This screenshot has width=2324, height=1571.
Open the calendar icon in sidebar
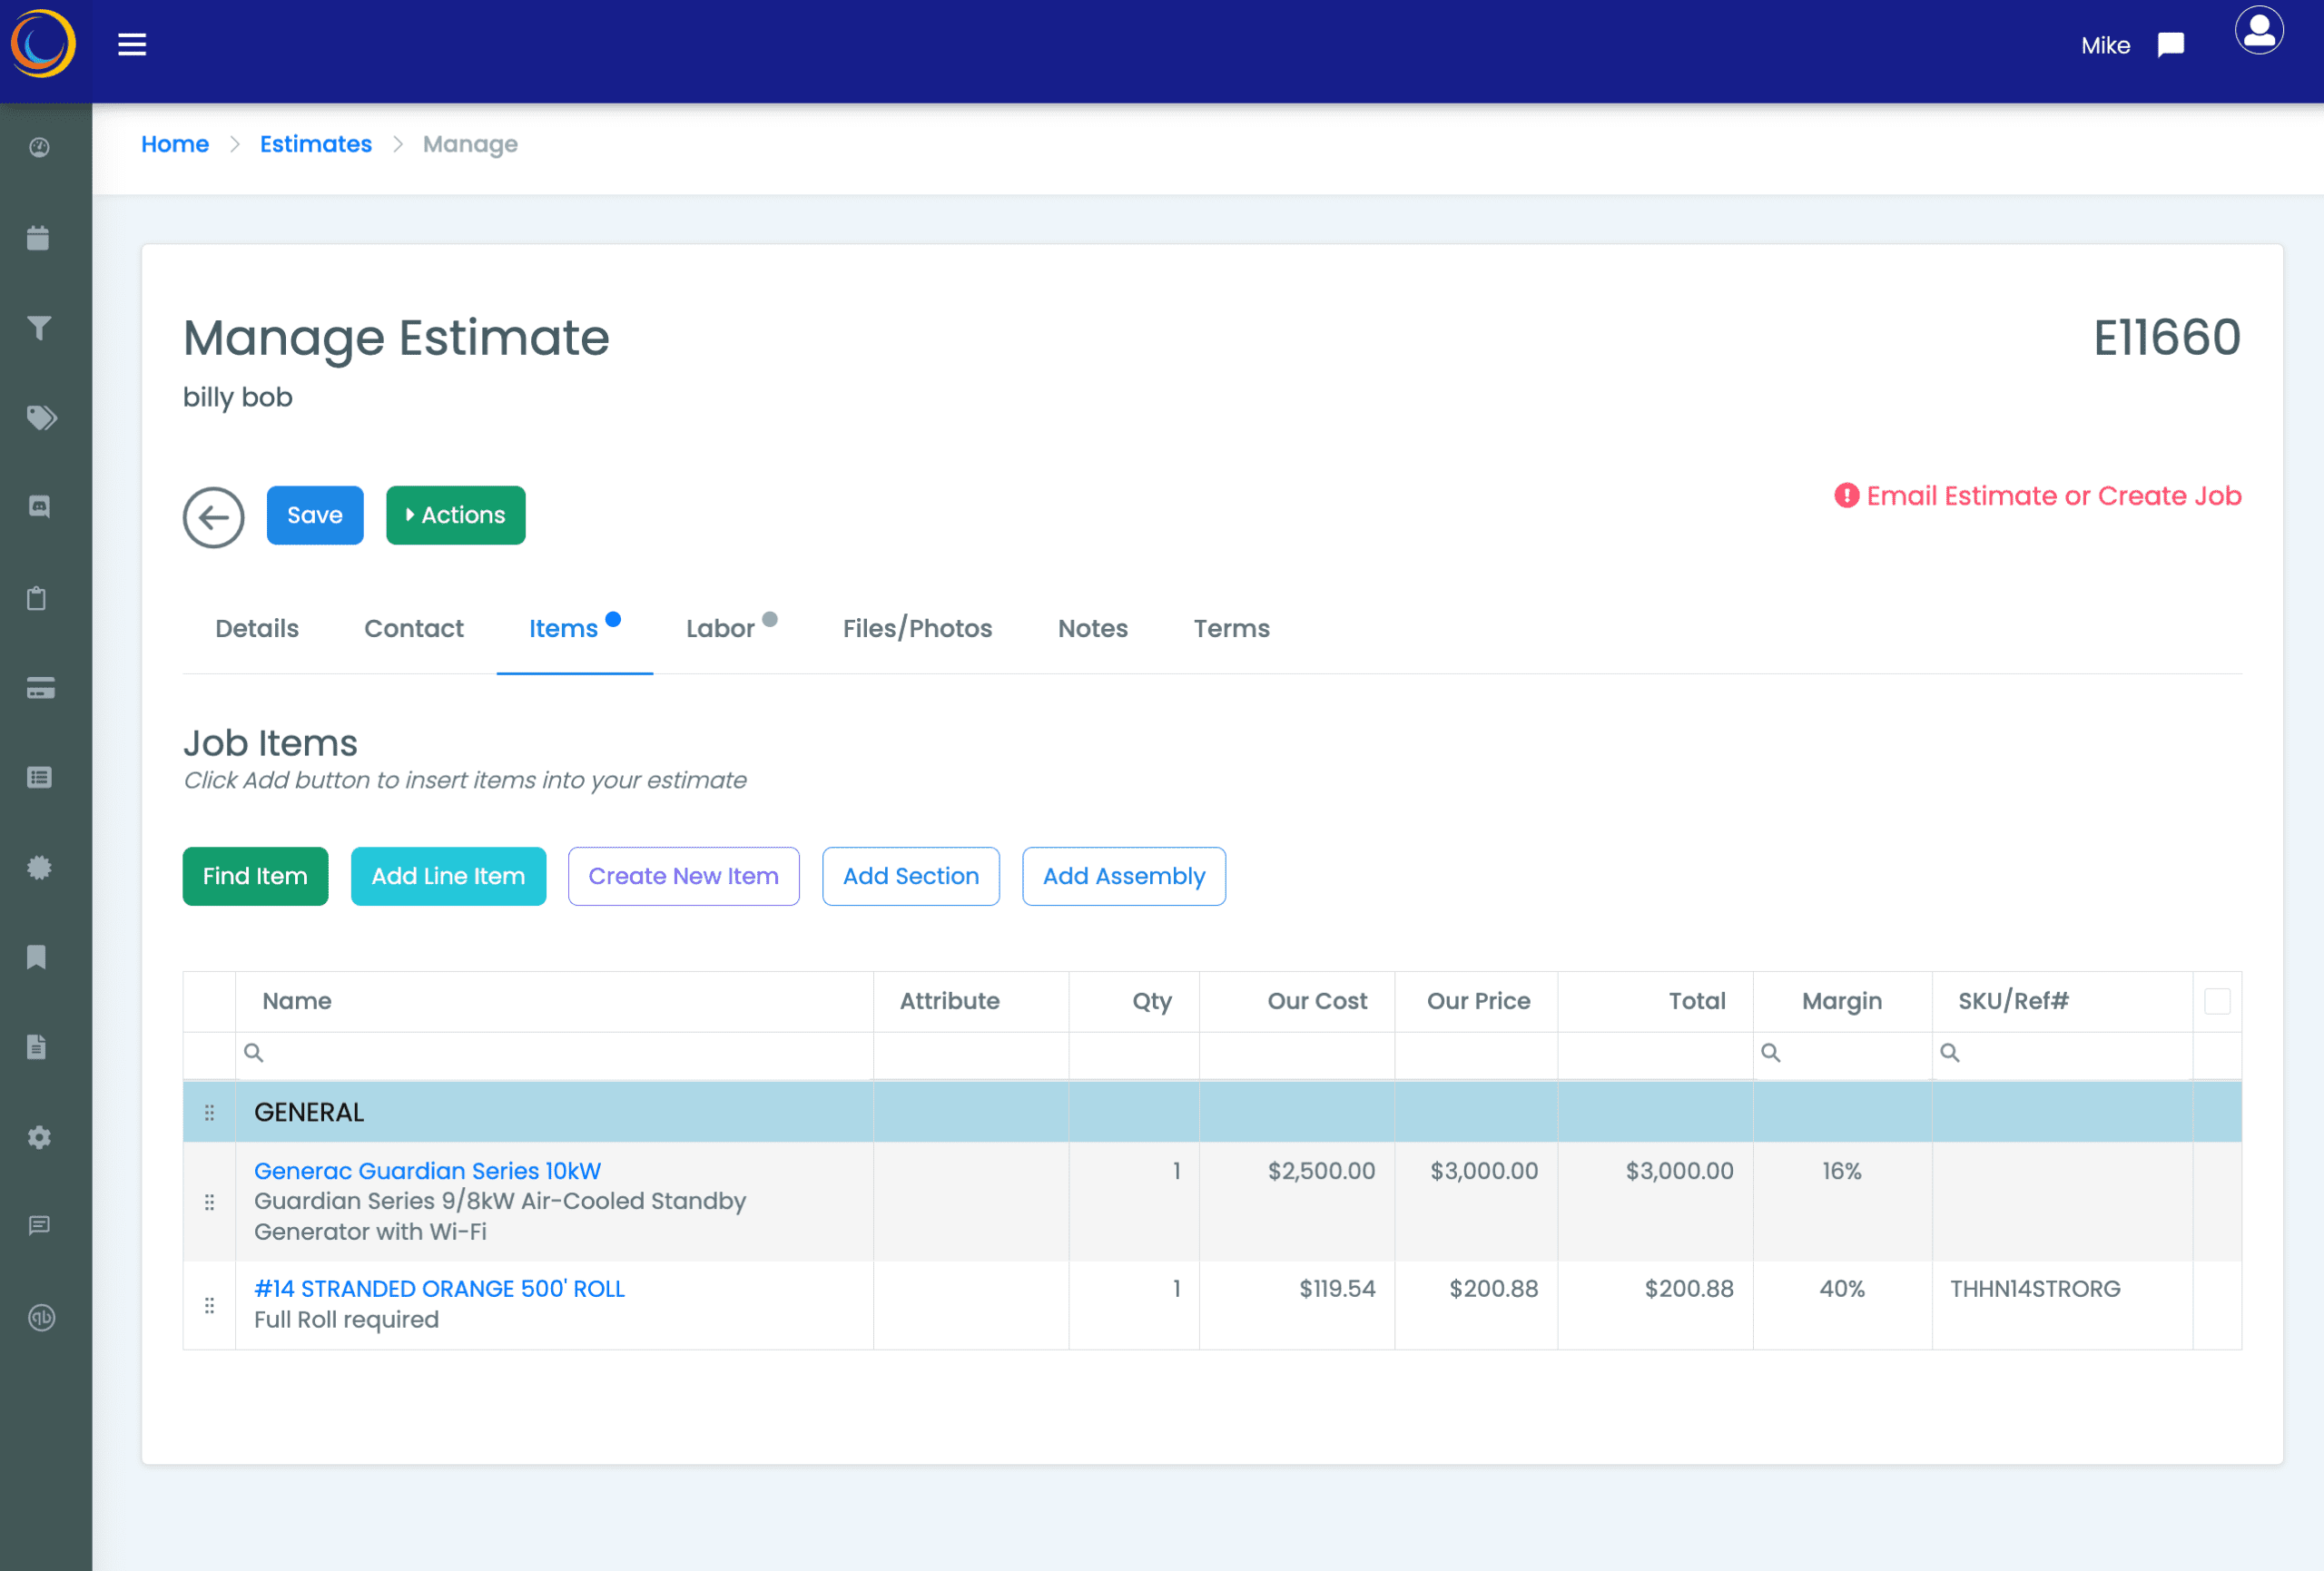coord(38,238)
